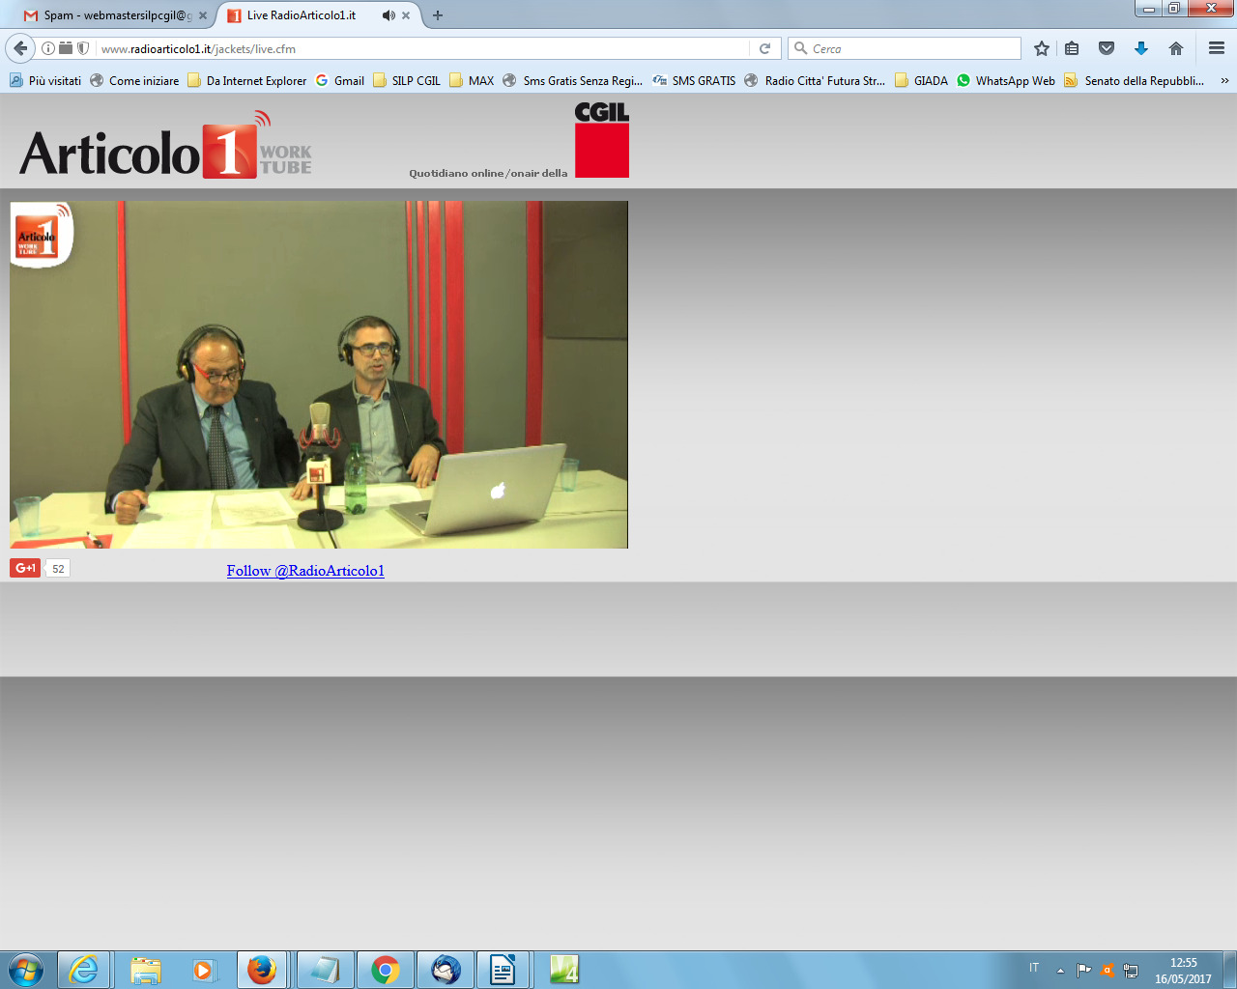The image size is (1237, 989).
Task: Click the site information icon in the address bar
Action: click(x=48, y=48)
